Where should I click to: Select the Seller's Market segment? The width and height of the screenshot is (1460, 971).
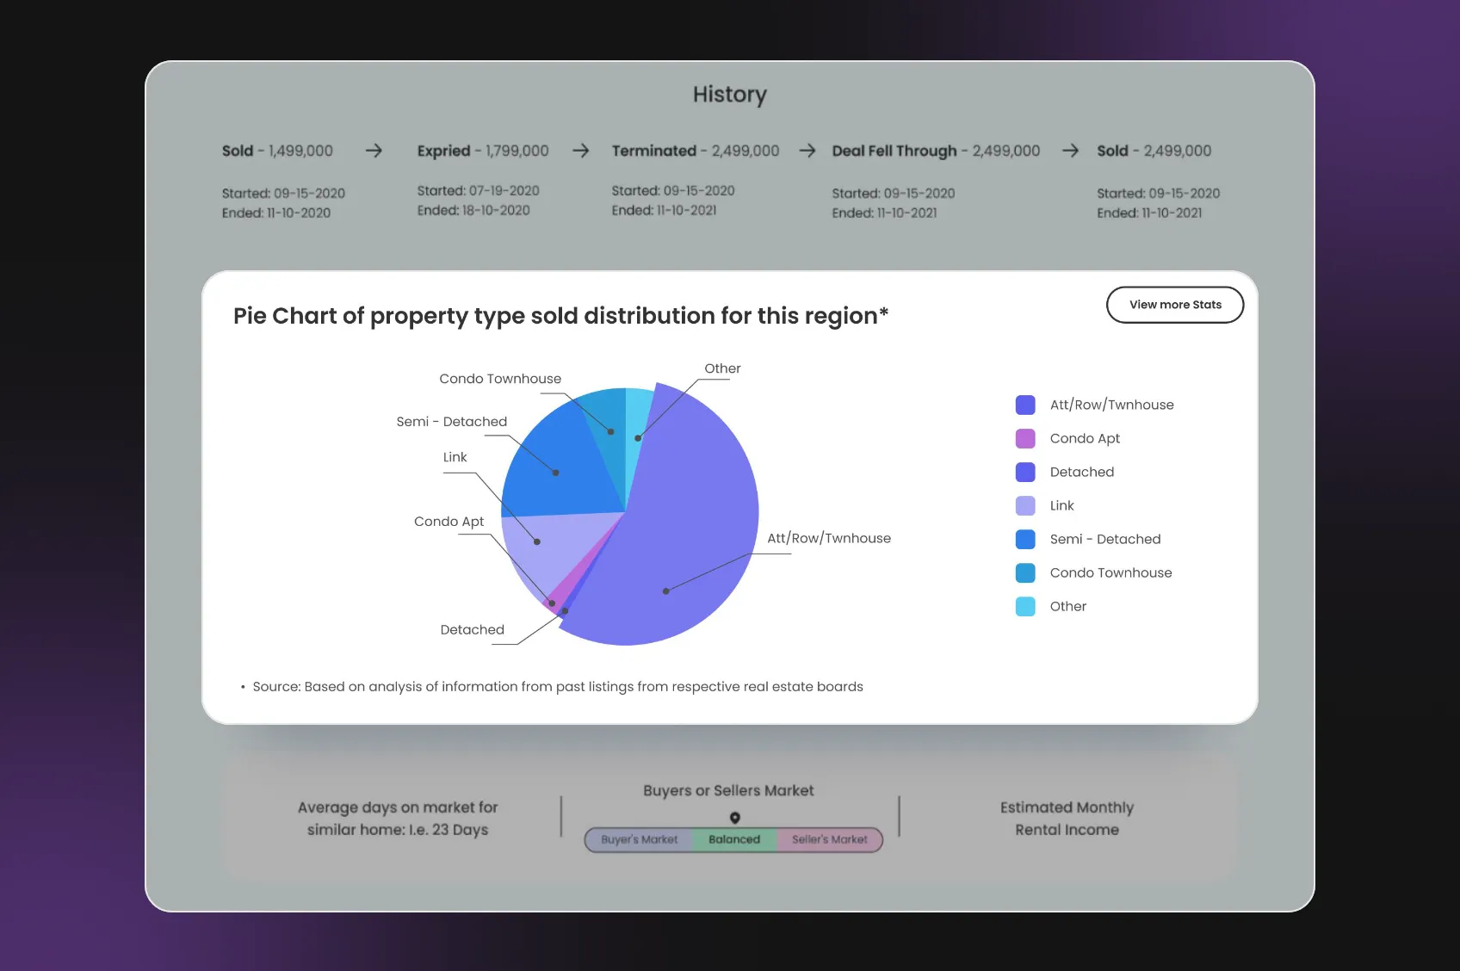click(829, 839)
